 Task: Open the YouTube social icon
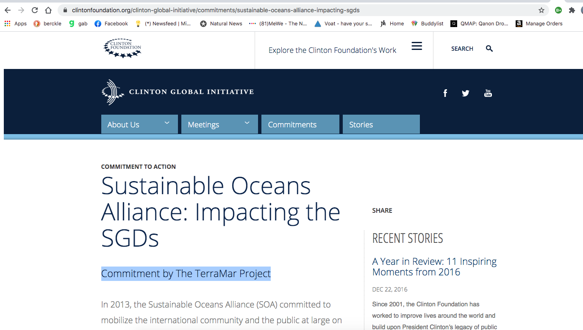tap(488, 93)
